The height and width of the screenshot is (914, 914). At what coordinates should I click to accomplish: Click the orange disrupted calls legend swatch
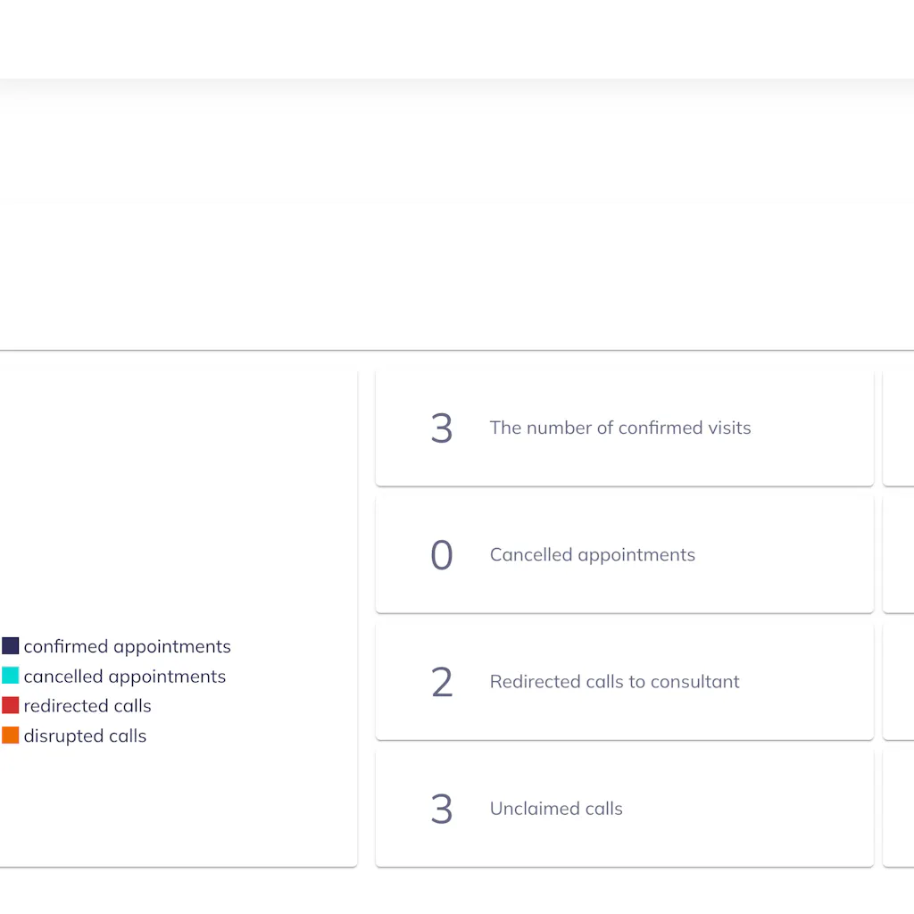coord(11,736)
